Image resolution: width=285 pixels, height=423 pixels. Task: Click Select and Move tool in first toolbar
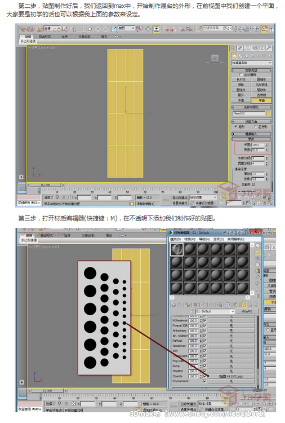tap(97, 29)
